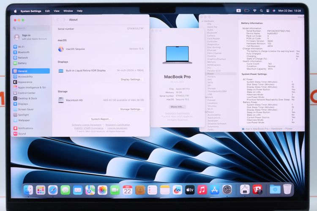The image size is (317, 211).
Task: Click the Macintosh HD storage row
Action: tap(101, 100)
